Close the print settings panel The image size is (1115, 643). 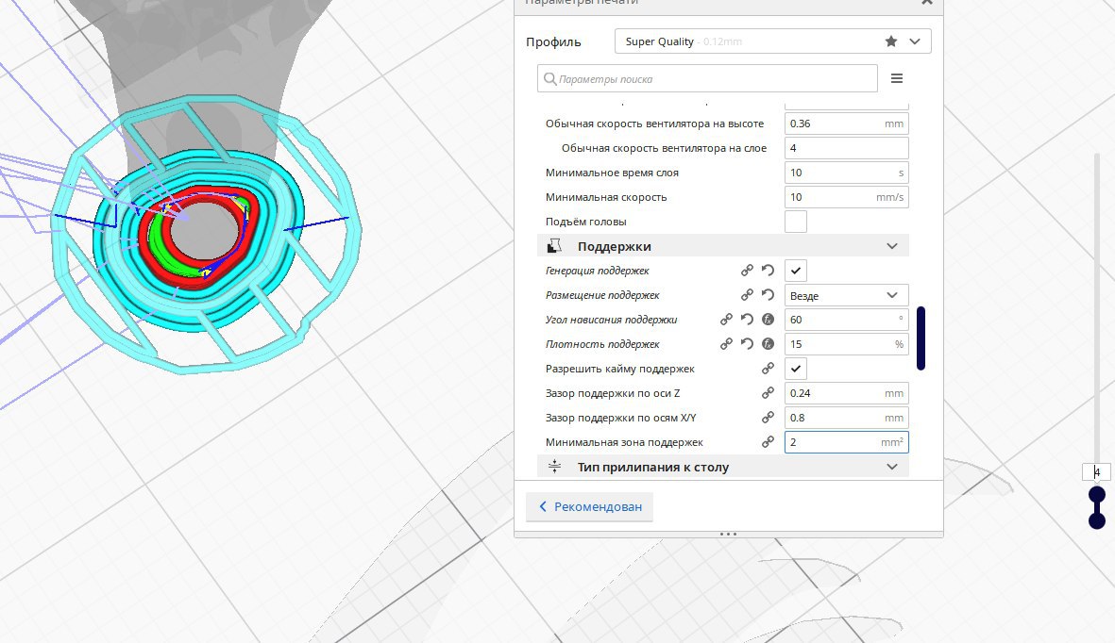click(x=926, y=3)
